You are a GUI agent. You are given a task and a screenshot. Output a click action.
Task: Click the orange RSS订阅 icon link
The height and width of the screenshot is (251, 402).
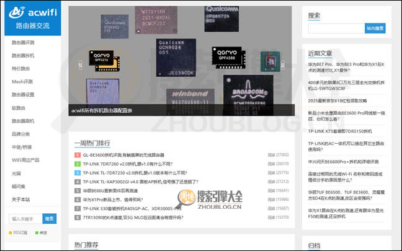point(18,232)
